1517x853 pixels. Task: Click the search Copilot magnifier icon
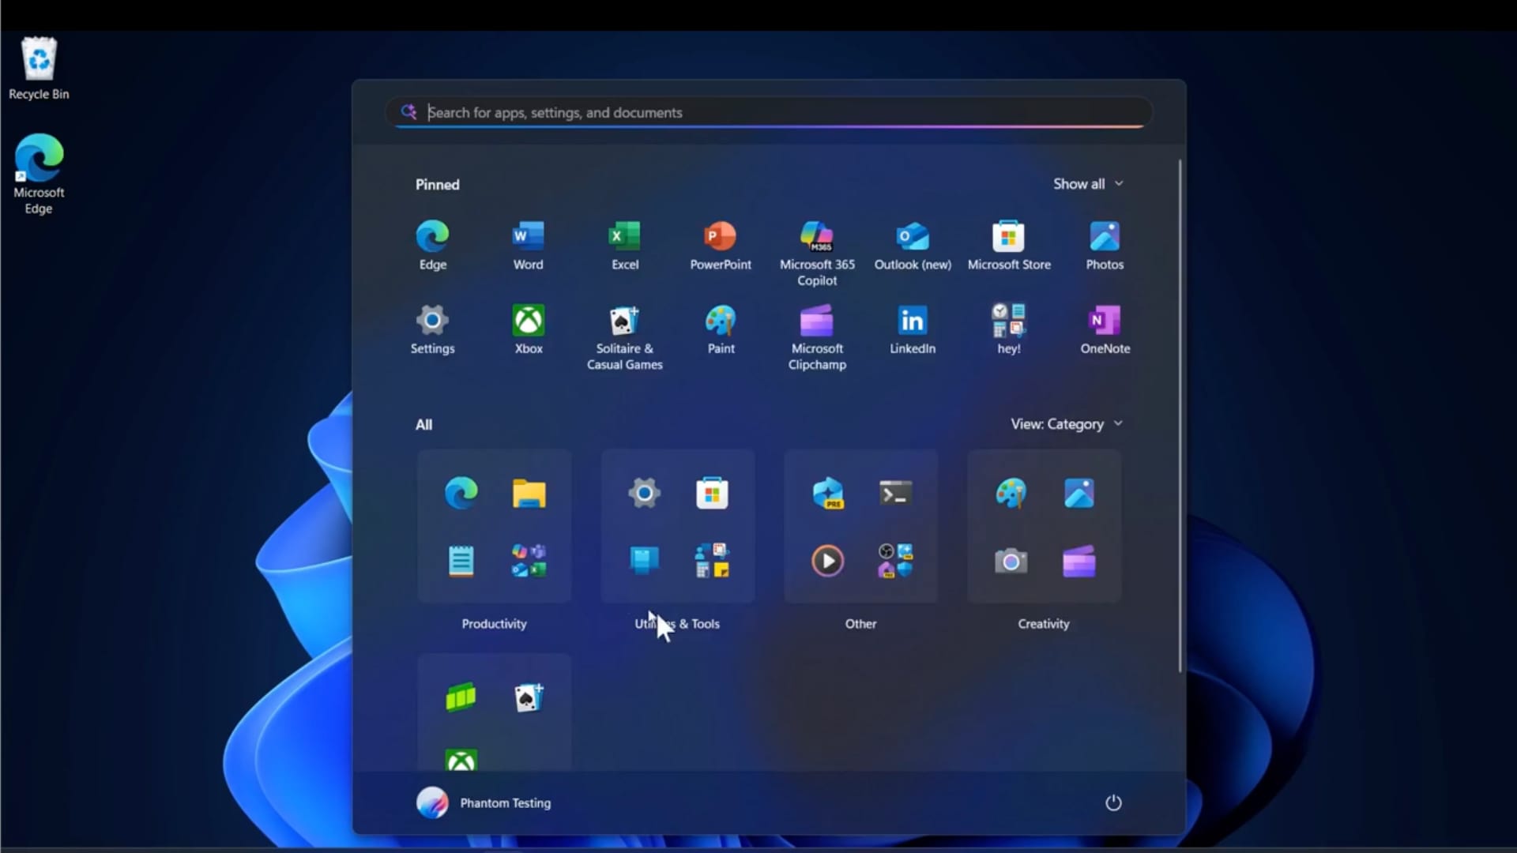pyautogui.click(x=408, y=112)
